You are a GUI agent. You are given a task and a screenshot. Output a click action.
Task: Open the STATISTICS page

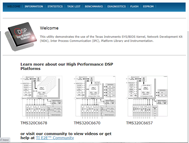pyautogui.click(x=55, y=7)
